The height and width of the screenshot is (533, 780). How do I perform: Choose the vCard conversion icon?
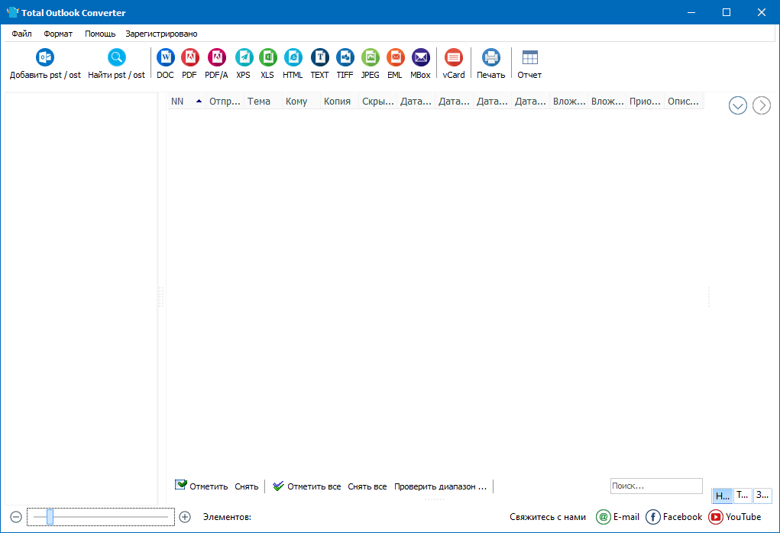coord(453,57)
